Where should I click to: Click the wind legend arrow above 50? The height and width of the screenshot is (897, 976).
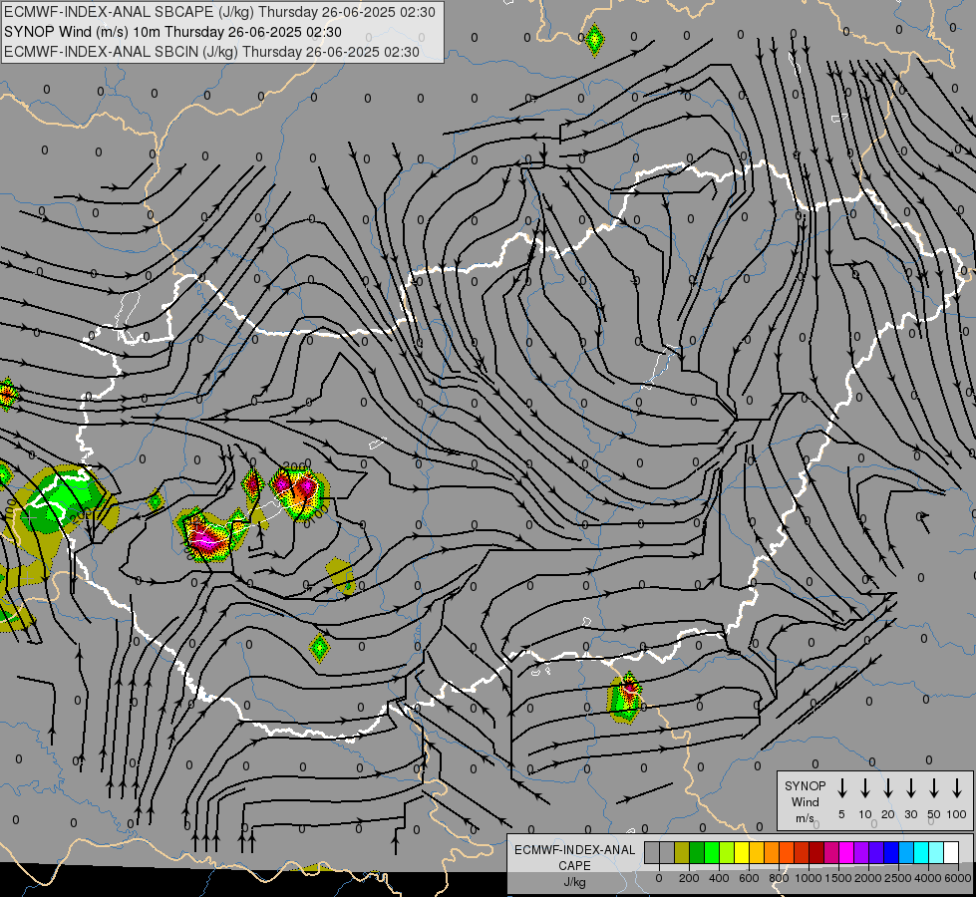(x=934, y=788)
